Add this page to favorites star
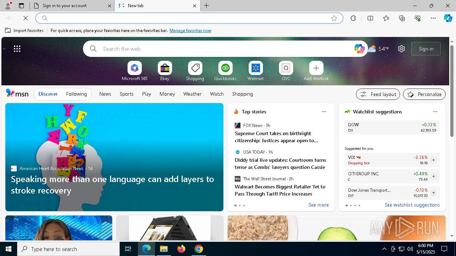This screenshot has height=256, width=456. (x=334, y=18)
